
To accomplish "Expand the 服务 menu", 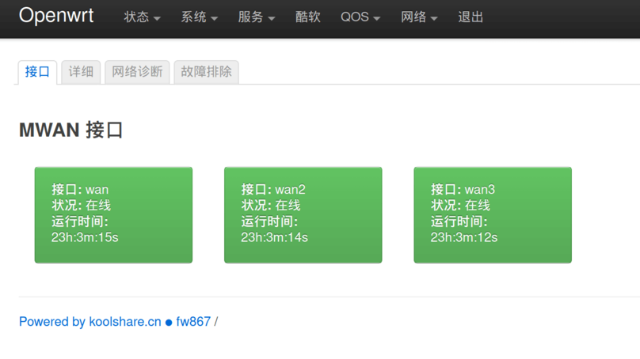I will tap(256, 17).
